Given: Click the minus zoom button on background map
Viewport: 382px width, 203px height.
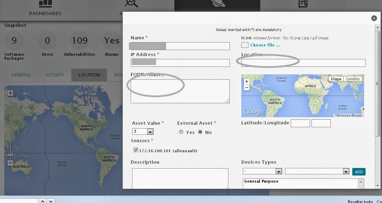Looking at the screenshot, I should (10, 163).
